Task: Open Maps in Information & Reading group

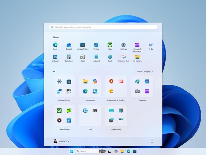Action: tap(111, 81)
